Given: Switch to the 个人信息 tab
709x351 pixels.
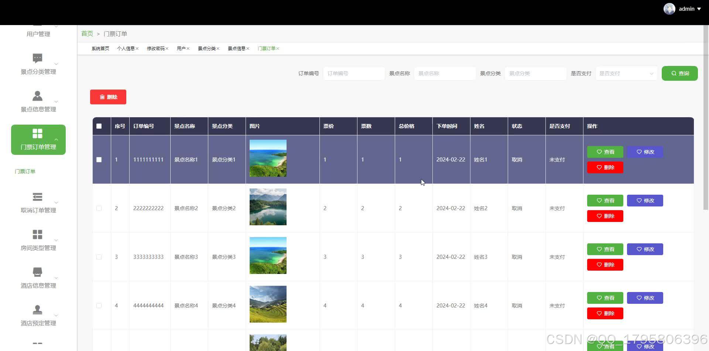Looking at the screenshot, I should point(126,49).
